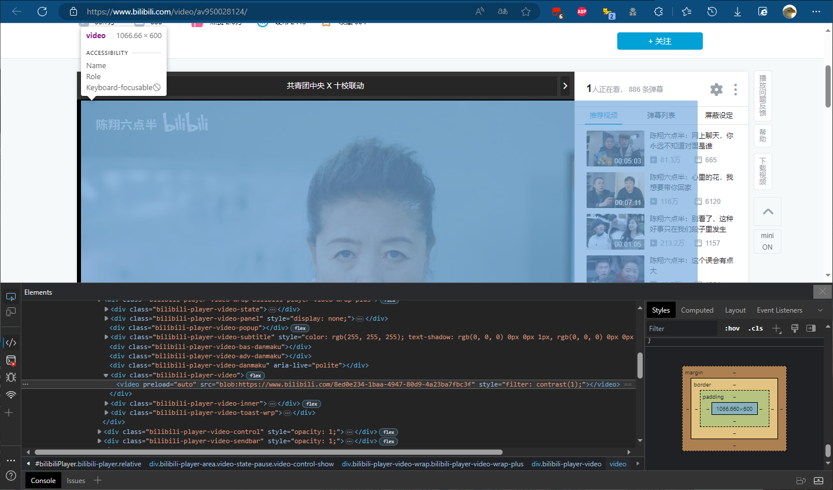This screenshot has width=833, height=490.
Task: Click the danmaku settings gear icon
Action: [x=716, y=90]
